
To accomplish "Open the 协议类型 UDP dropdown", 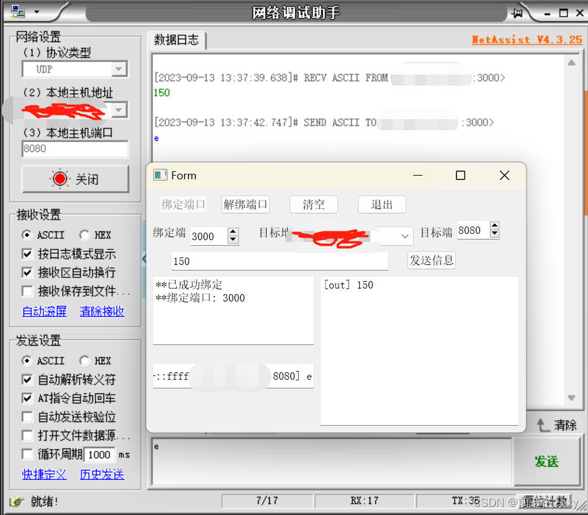I will (x=119, y=69).
